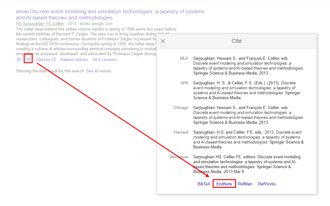Select the Vancouver citation text
330x206 pixels.
(x=246, y=164)
